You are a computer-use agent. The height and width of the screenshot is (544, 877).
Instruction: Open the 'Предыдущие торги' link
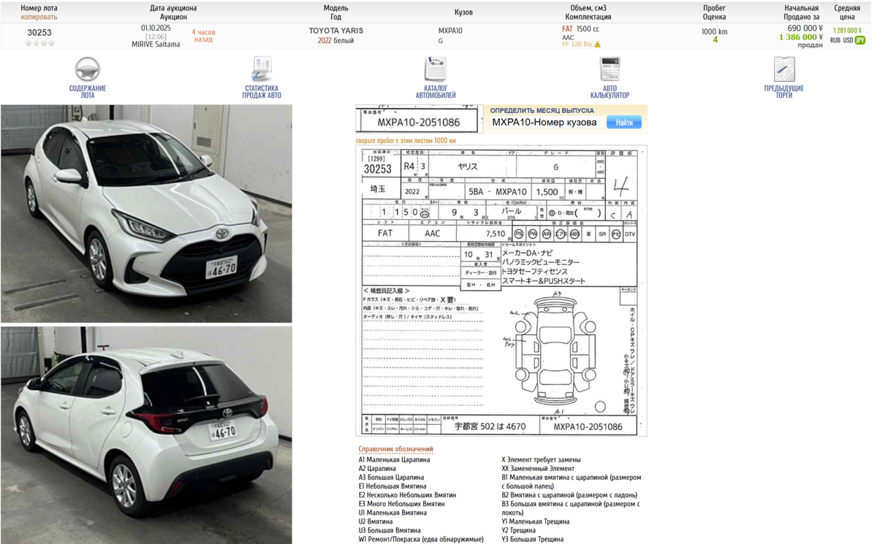(x=783, y=92)
